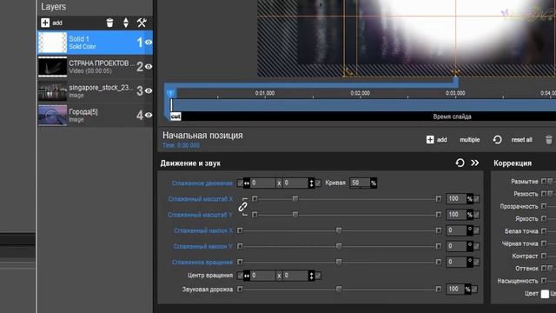Adjust the наклон Y slider handle
Screen dimensions: 556x313
click(339, 246)
